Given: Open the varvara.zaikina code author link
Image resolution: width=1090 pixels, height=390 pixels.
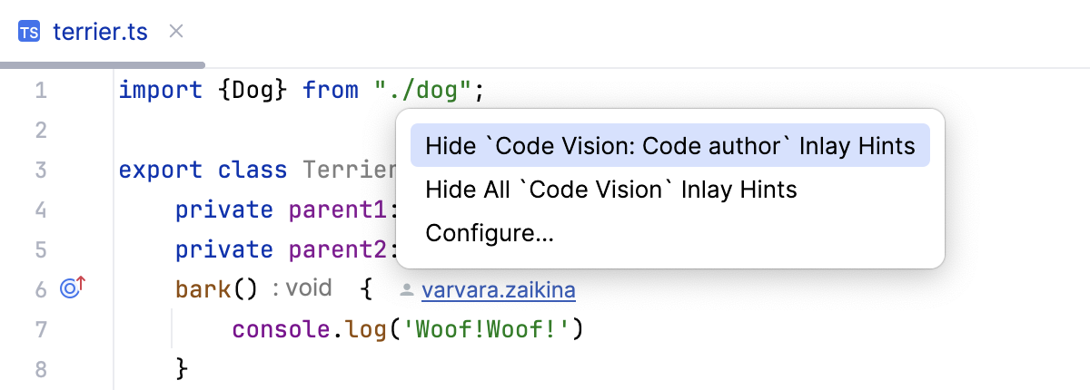Looking at the screenshot, I should click(498, 290).
